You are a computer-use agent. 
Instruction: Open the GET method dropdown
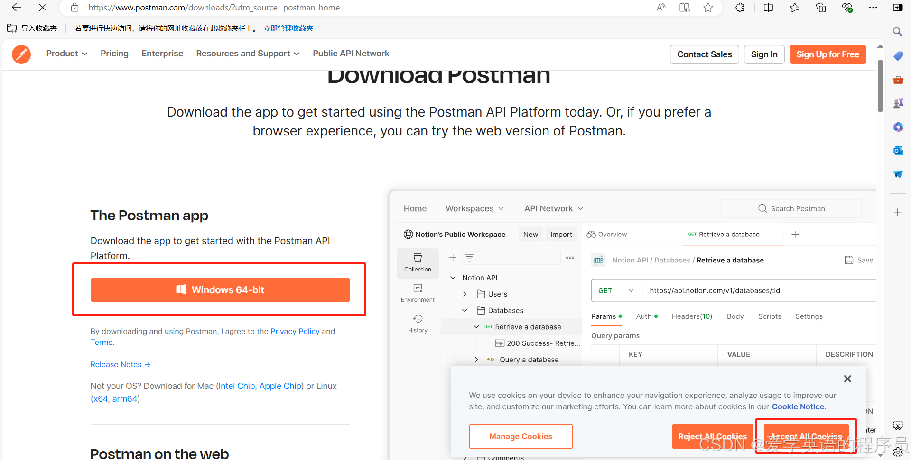[x=616, y=290]
